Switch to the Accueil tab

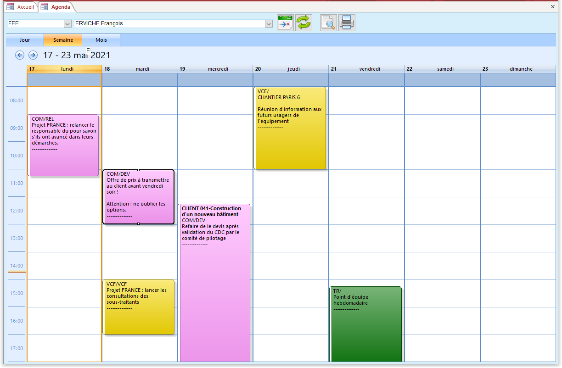21,7
